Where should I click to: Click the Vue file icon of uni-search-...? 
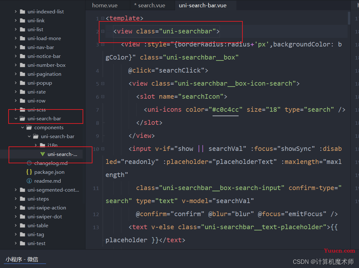click(x=43, y=154)
